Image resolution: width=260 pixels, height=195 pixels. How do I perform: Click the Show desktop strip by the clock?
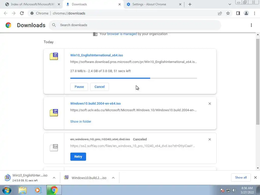(258, 190)
